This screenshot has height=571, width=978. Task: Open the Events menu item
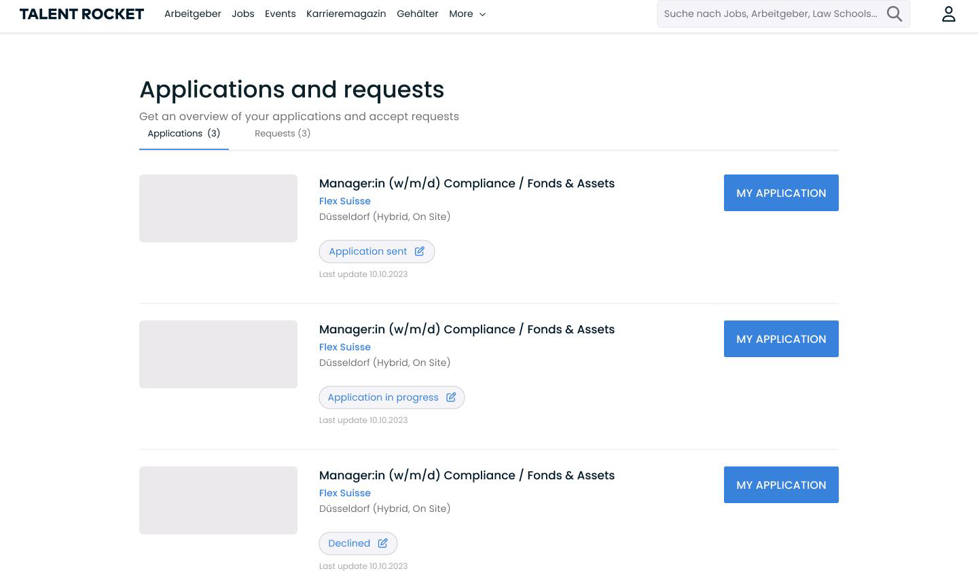pos(280,14)
